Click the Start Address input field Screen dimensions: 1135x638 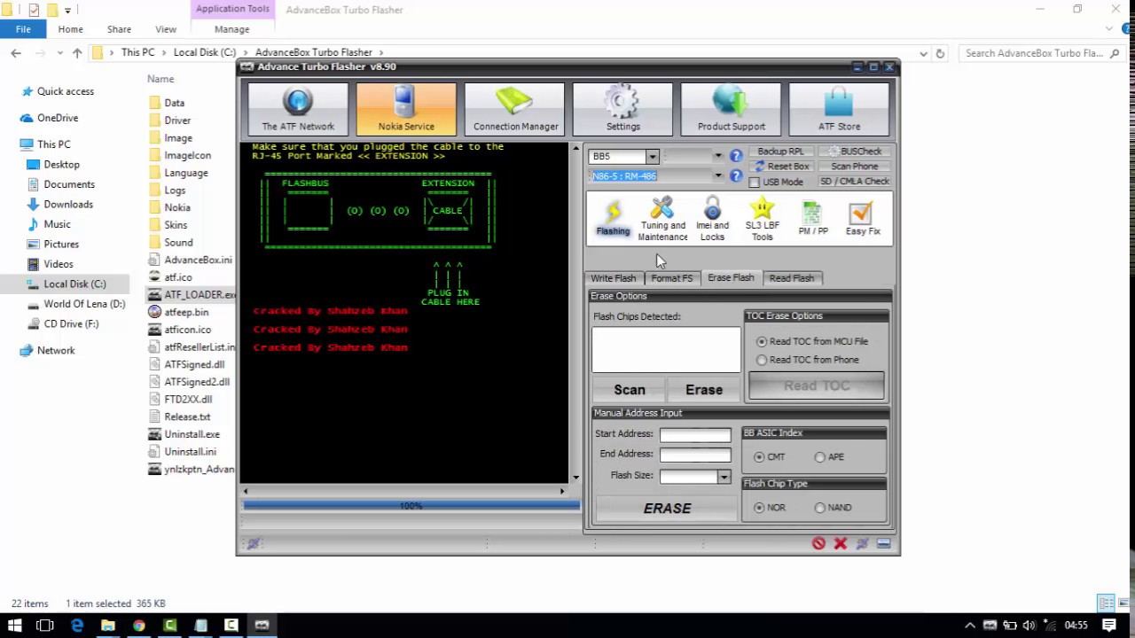695,434
